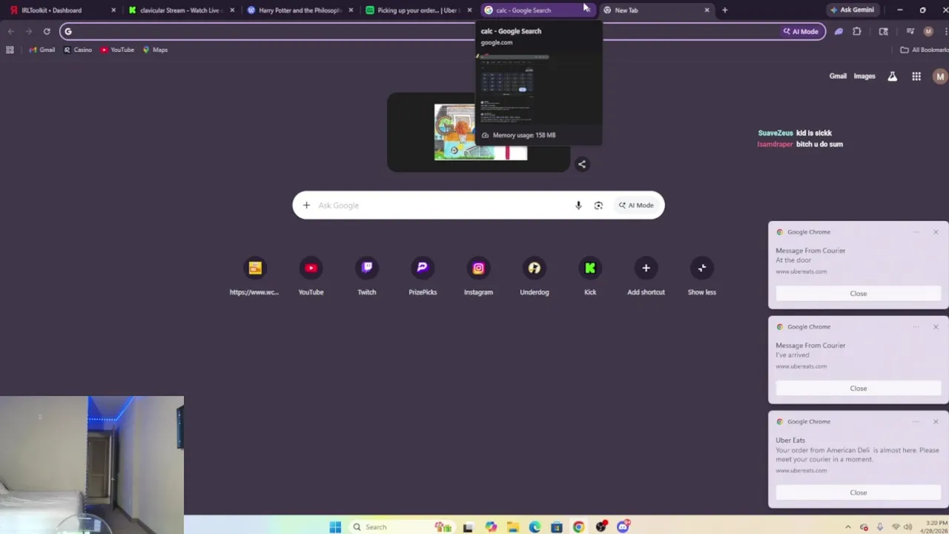The image size is (949, 534).
Task: Start voice search with microphone icon
Action: [x=578, y=205]
